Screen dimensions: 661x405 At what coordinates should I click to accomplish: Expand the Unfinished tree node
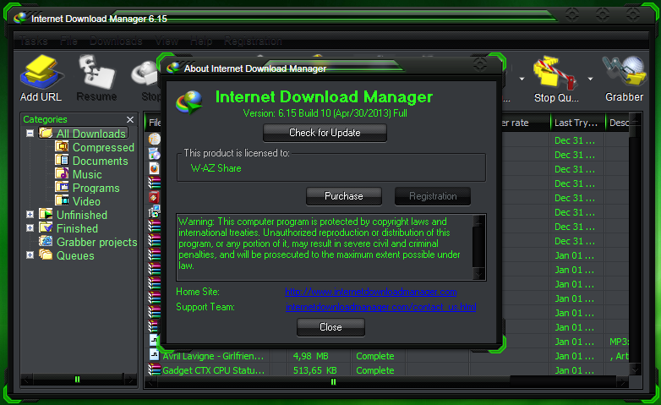30,214
